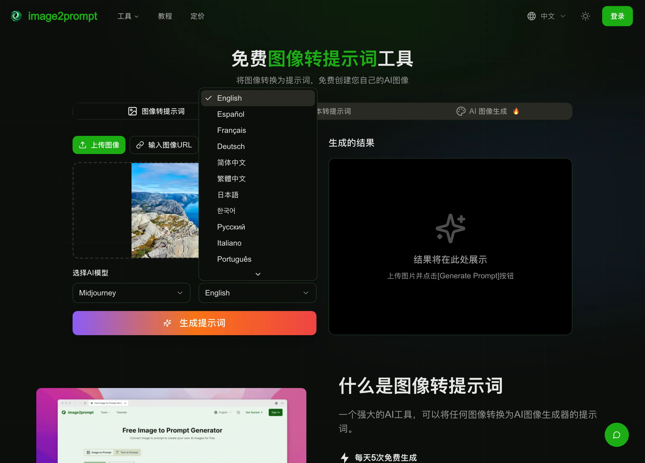Click the image2prompt swirl logo icon
645x463 pixels.
pos(16,16)
